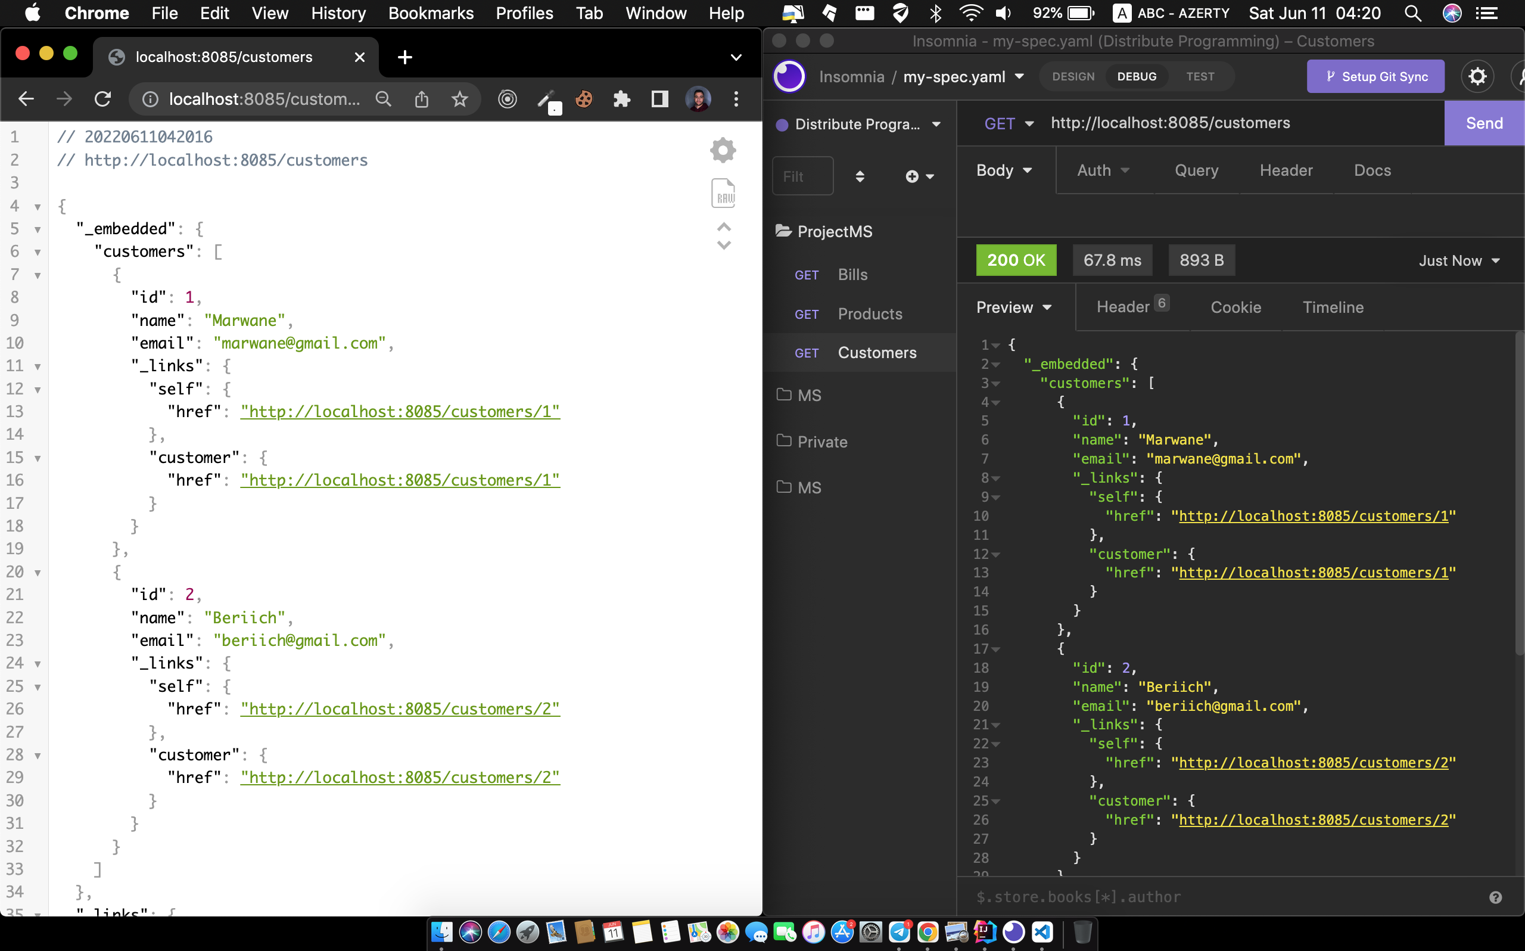Click the request filter input field
Viewport: 1525px width, 951px height.
(x=802, y=177)
